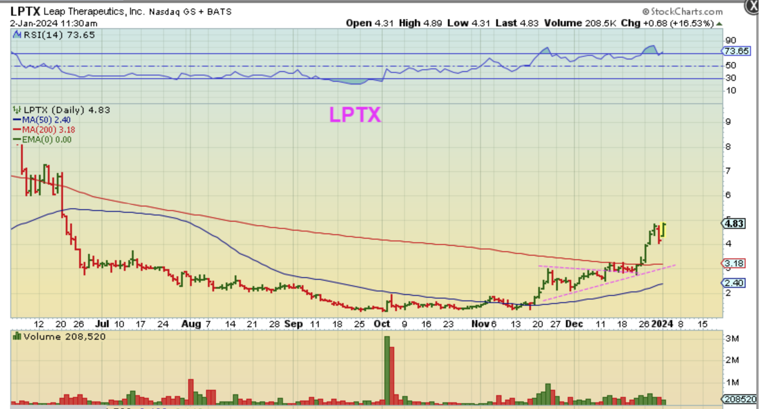Click the RSI(14) indicator icon
The width and height of the screenshot is (759, 409).
[x=17, y=35]
